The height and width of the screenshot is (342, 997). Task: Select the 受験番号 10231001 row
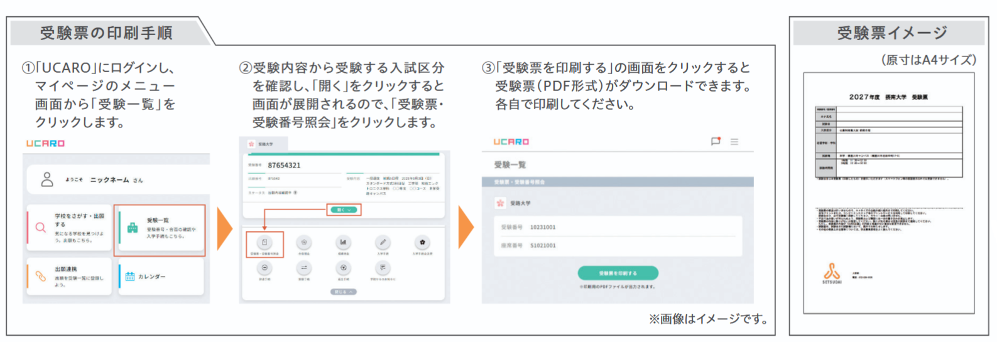[x=618, y=227]
